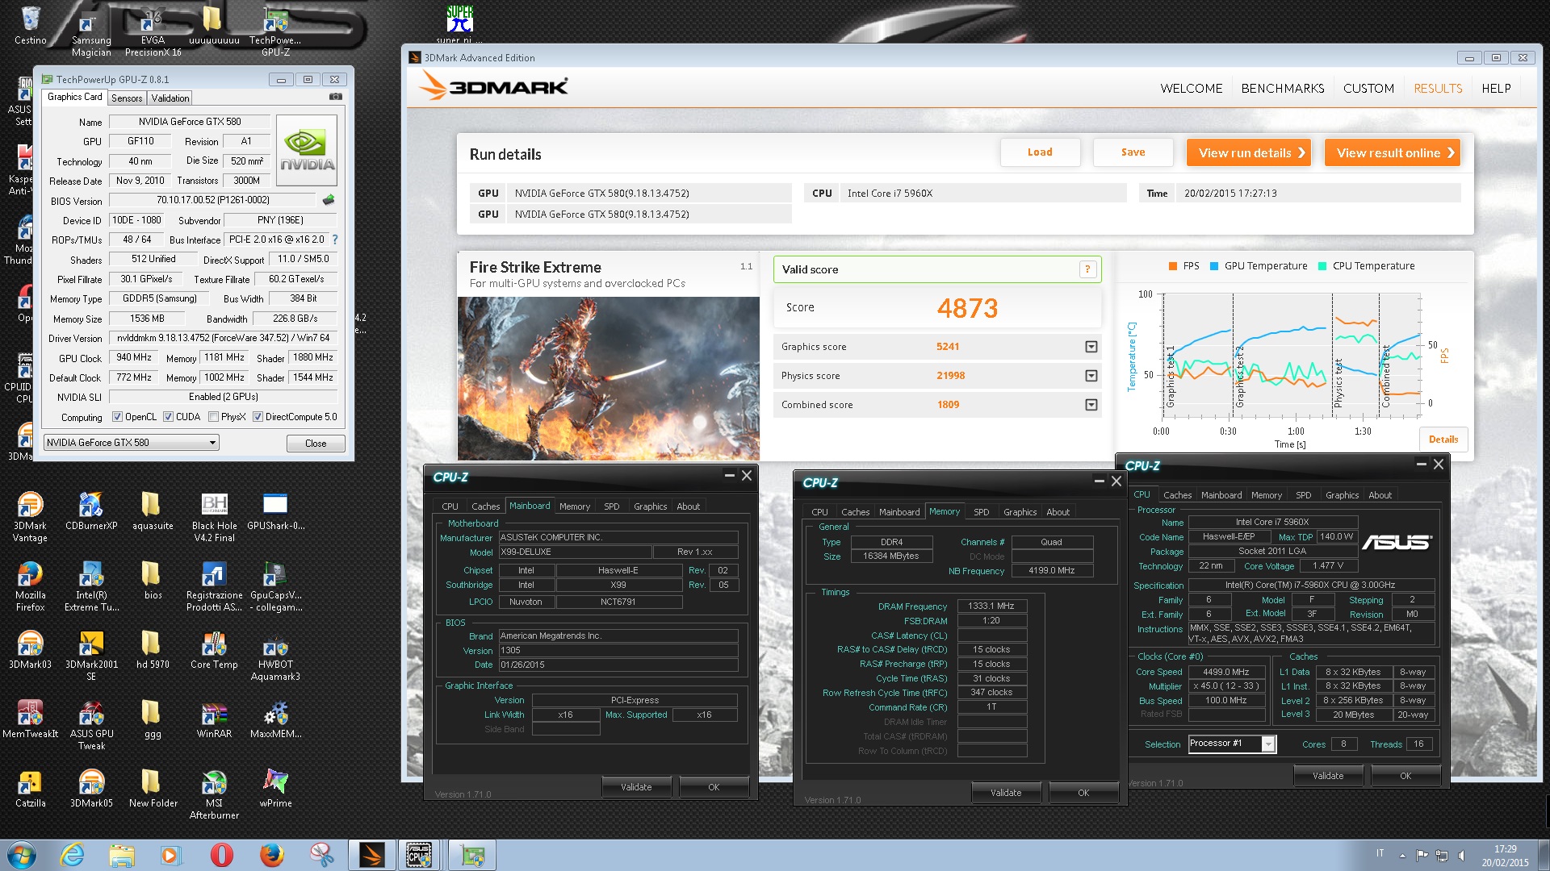Click View result online button
This screenshot has width=1550, height=871.
tap(1393, 152)
